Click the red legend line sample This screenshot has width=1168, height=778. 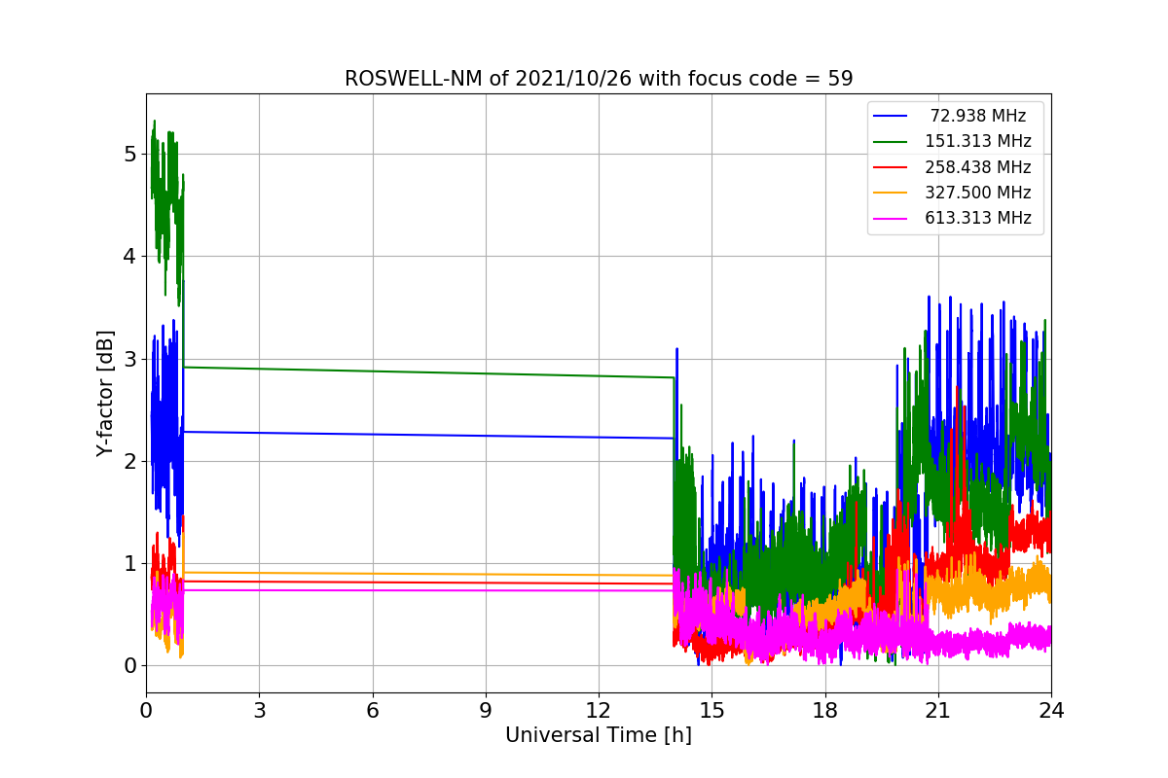coord(892,167)
